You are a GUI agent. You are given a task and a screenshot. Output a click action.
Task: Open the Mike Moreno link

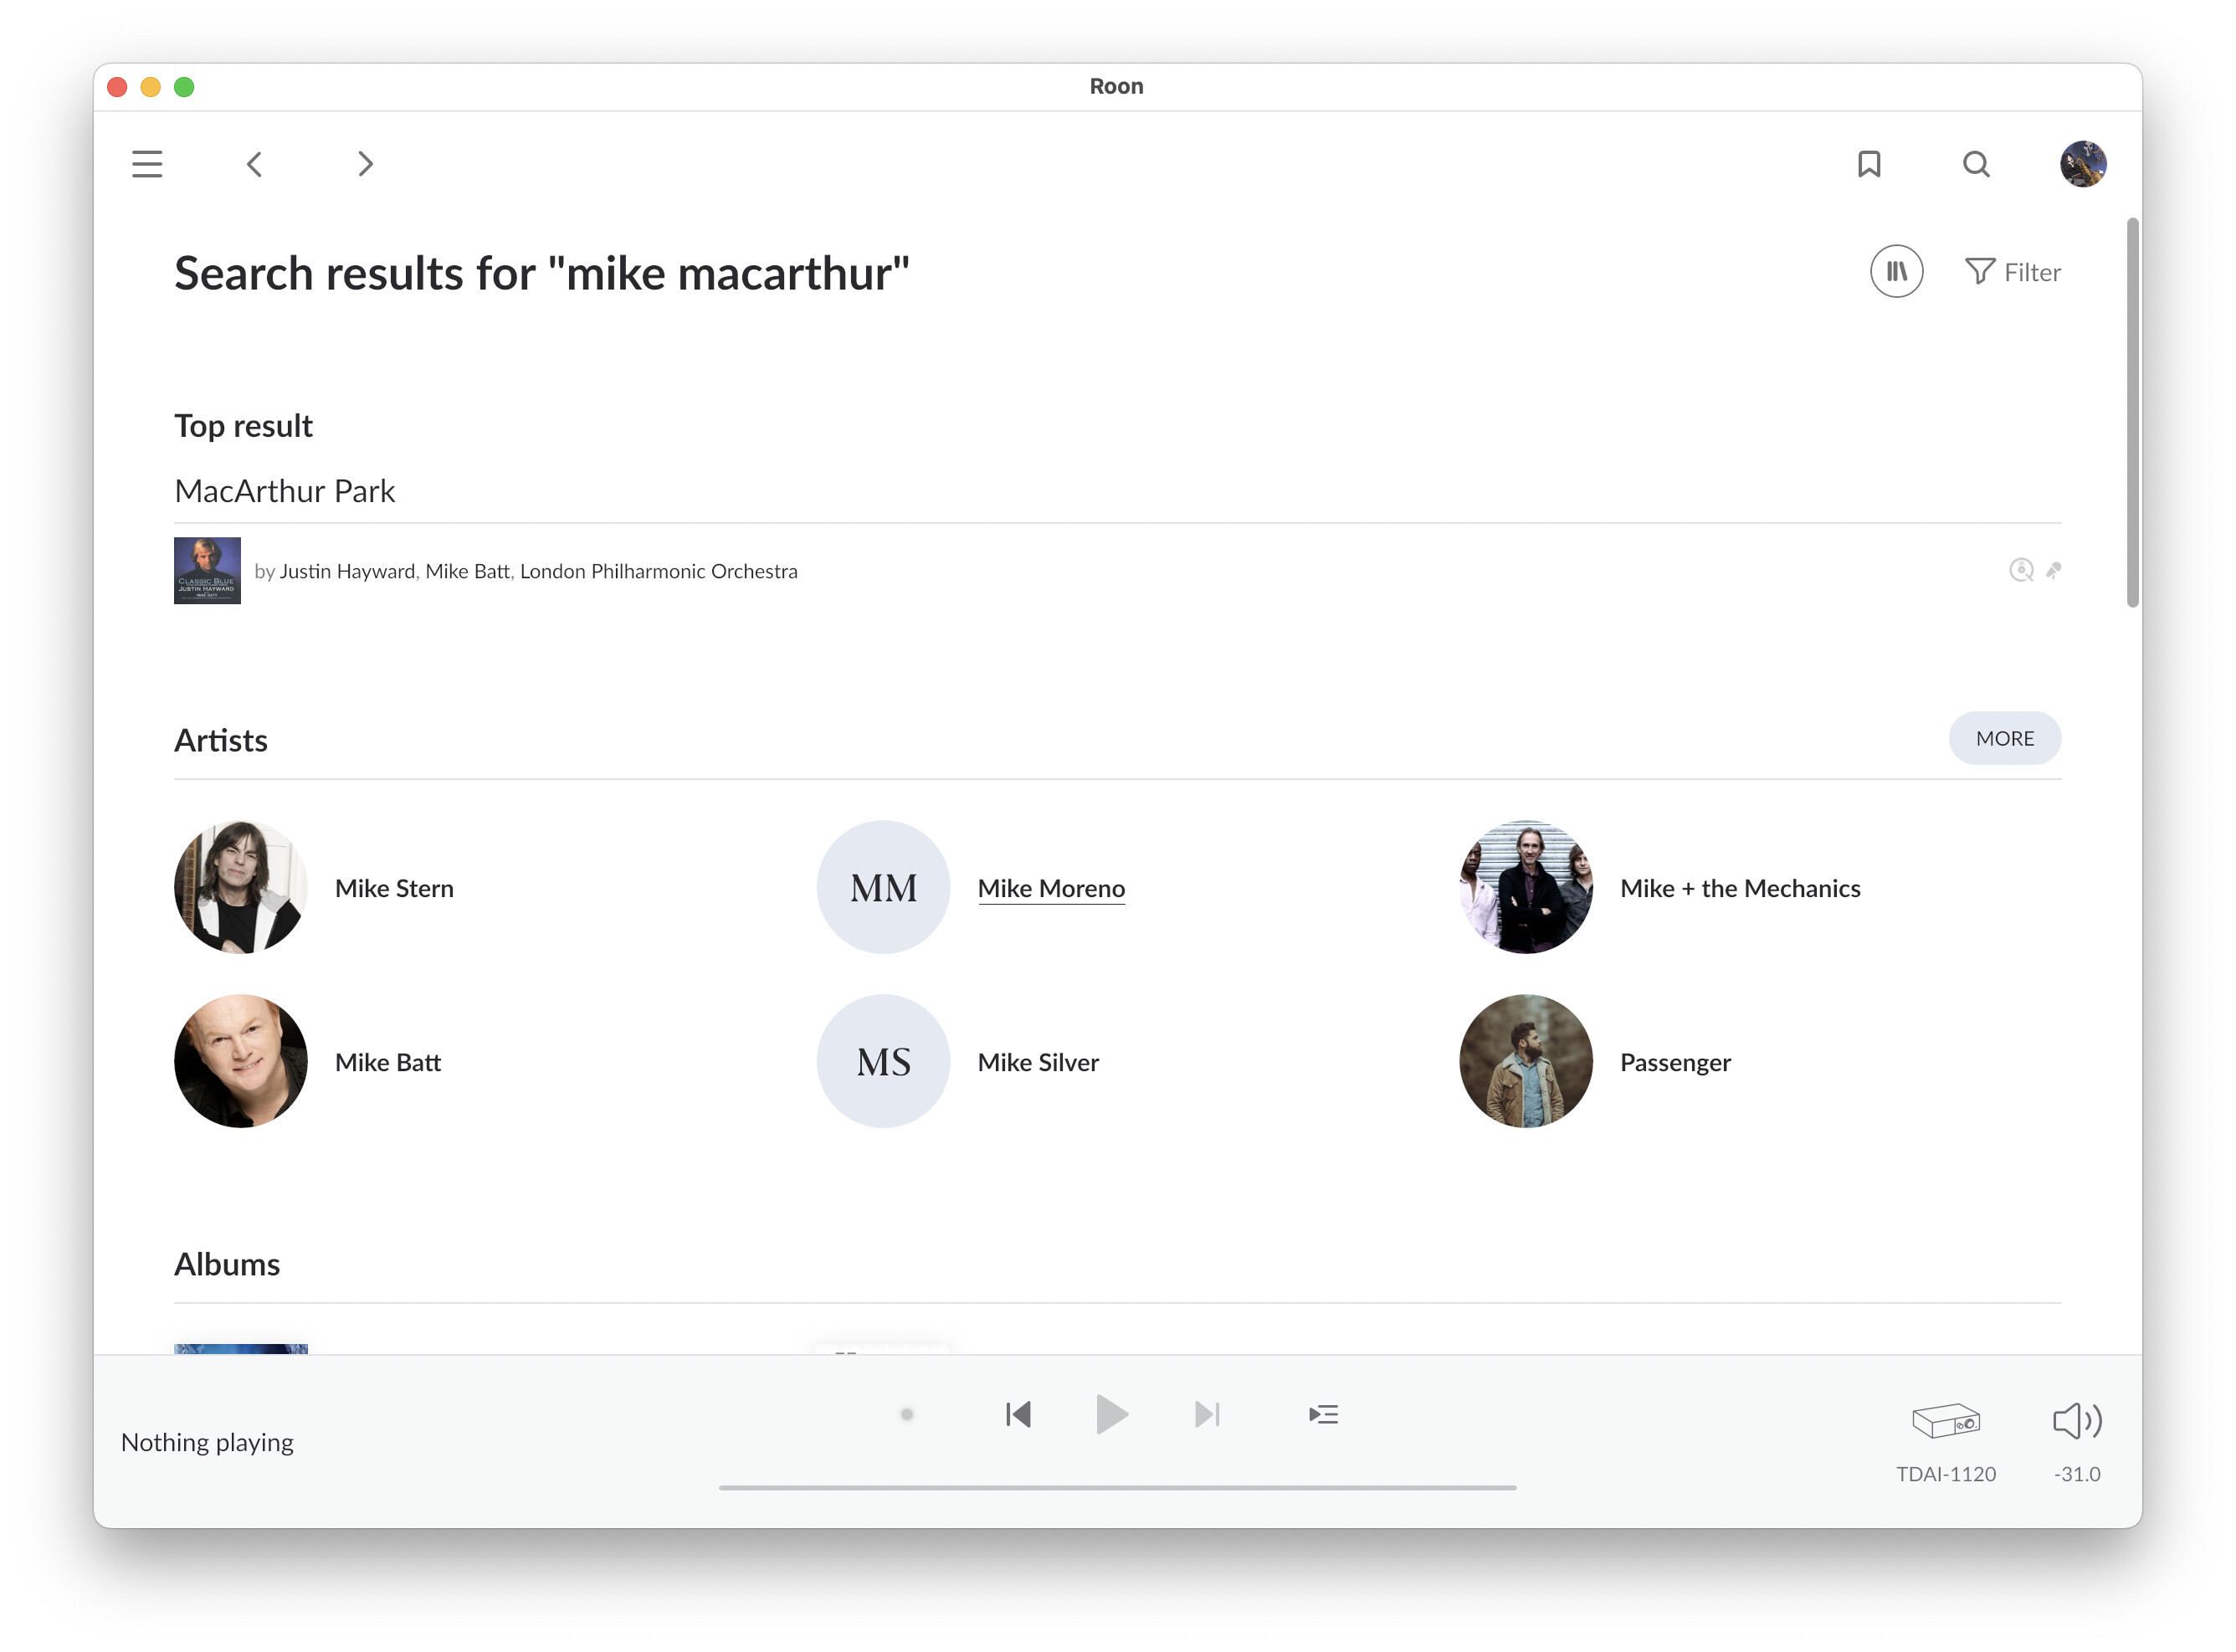click(x=1051, y=889)
